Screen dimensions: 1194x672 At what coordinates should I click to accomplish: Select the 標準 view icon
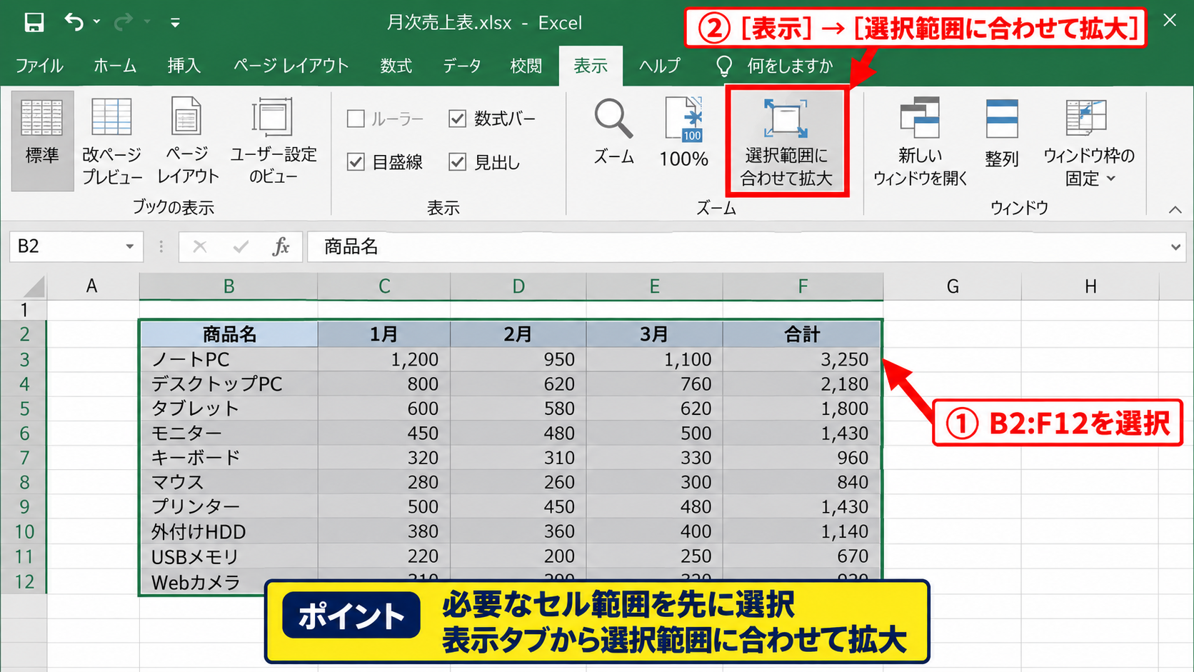[42, 141]
